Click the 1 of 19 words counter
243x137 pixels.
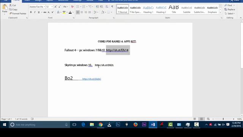(x=21, y=119)
